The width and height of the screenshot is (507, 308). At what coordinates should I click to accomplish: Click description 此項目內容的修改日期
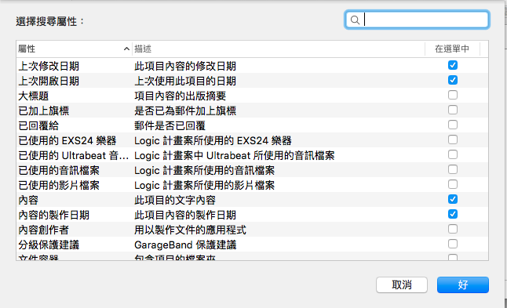point(185,66)
